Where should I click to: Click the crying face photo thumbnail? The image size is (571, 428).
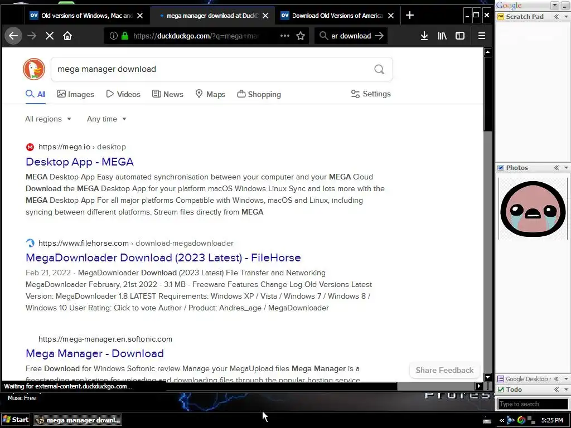tap(533, 208)
